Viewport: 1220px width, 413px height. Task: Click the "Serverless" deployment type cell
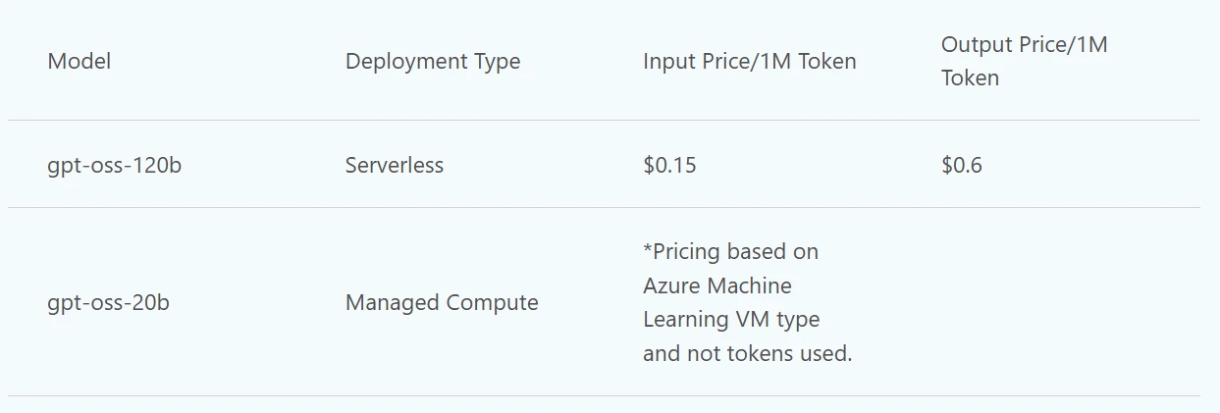pos(395,165)
